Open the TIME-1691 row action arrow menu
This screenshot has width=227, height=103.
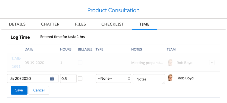coord(212,63)
